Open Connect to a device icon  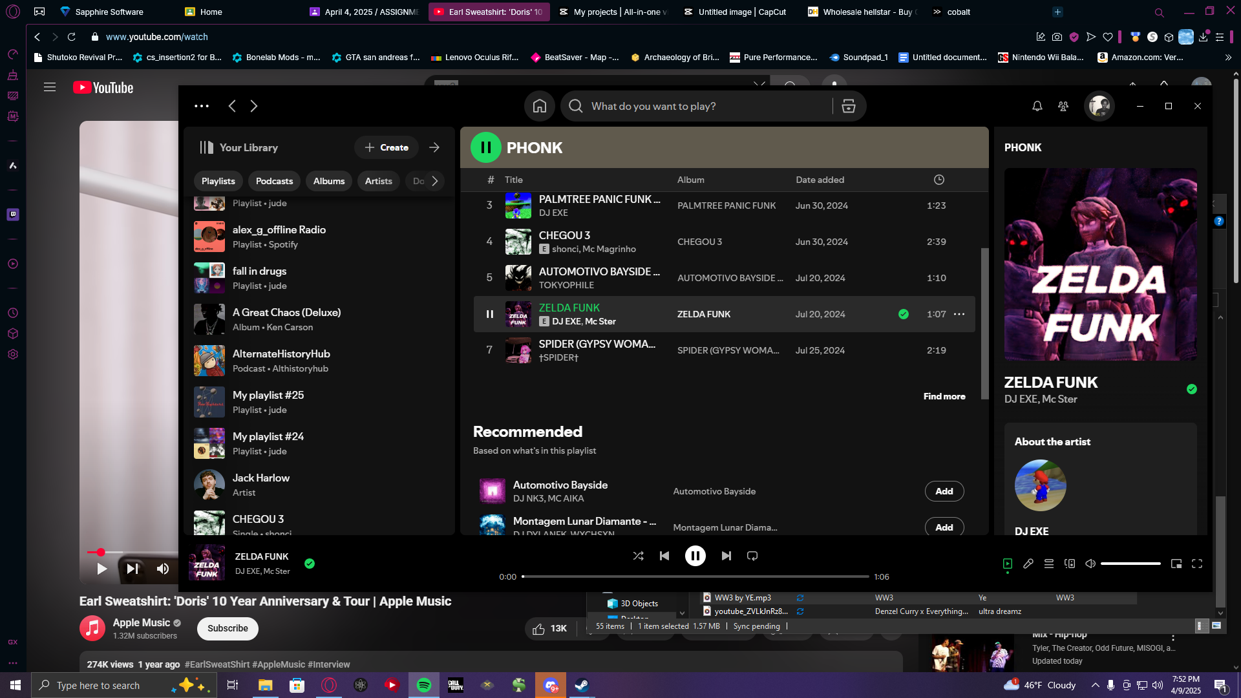click(1070, 564)
